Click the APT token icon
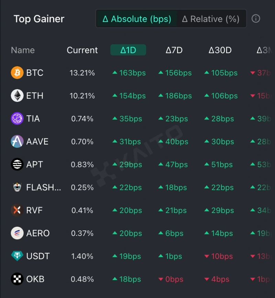The width and height of the screenshot is (275, 298). (17, 165)
